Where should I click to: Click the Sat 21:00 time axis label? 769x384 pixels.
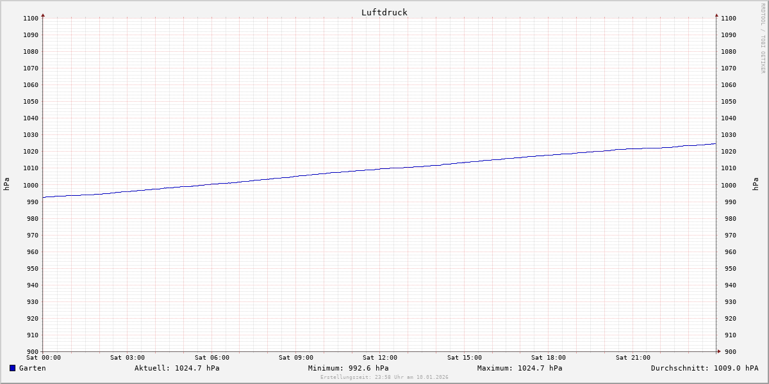633,358
